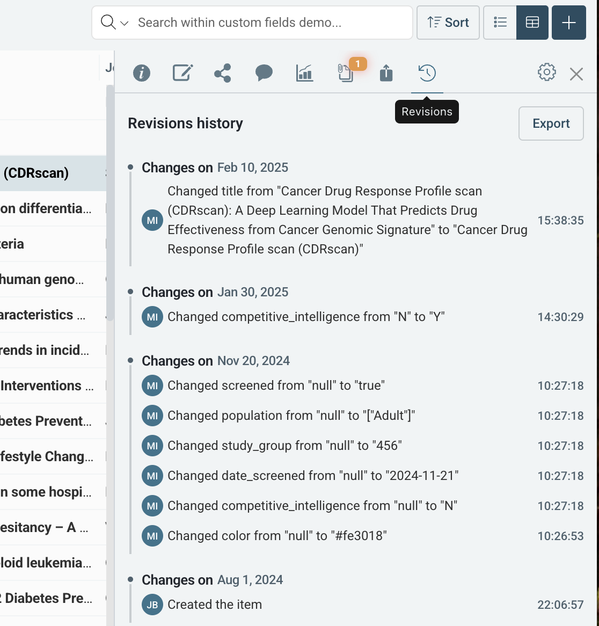Select the 'betes Prevent...' list row

tap(53, 421)
